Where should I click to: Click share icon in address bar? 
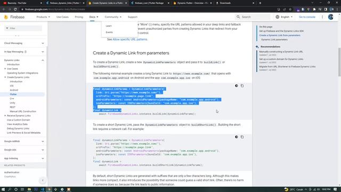click(284, 10)
